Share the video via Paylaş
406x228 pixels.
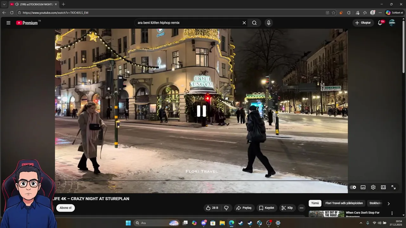coord(244,208)
